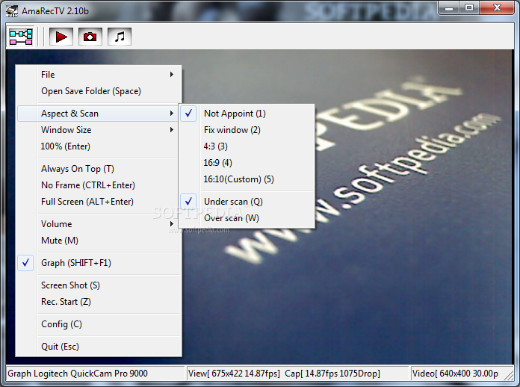520x387 pixels.
Task: Expand the Volume submenu
Action: point(99,224)
